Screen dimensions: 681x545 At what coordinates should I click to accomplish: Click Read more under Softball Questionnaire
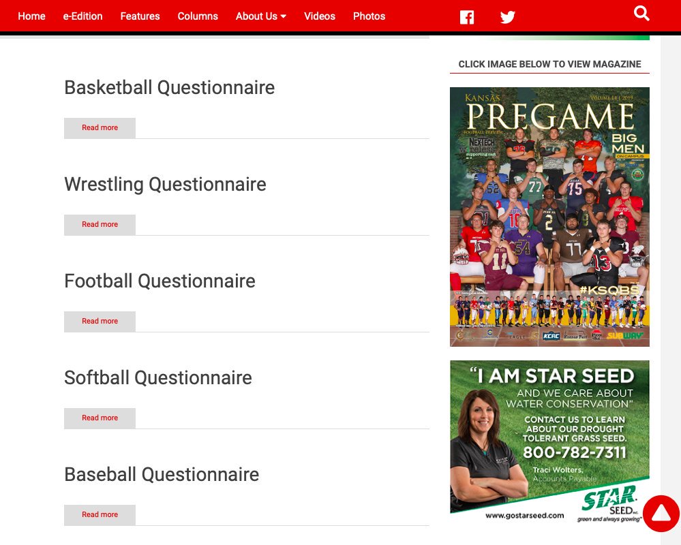[100, 418]
